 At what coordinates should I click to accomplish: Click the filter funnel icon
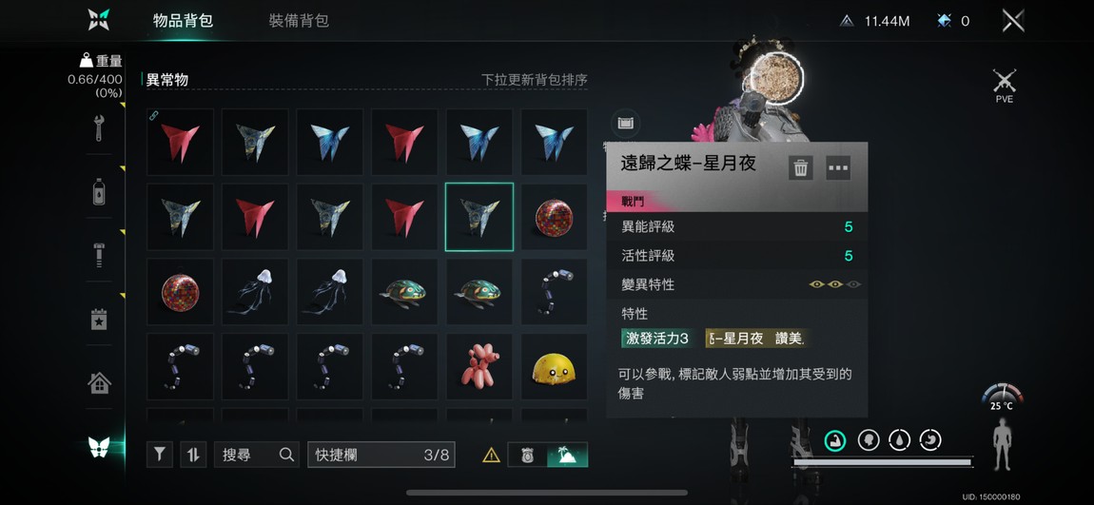(160, 455)
